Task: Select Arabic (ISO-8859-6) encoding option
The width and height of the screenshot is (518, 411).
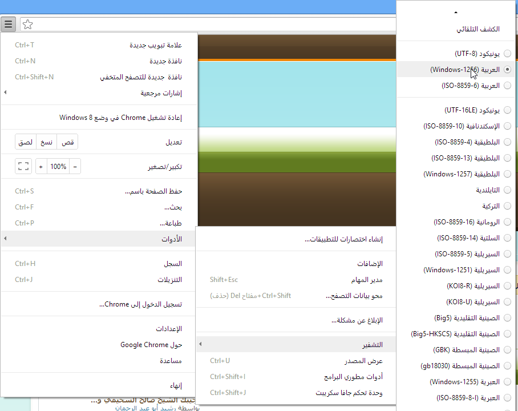Action: (507, 86)
